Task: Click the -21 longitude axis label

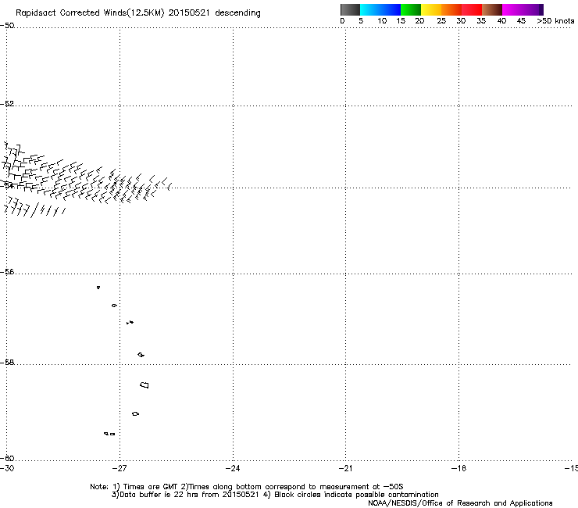Action: (345, 468)
